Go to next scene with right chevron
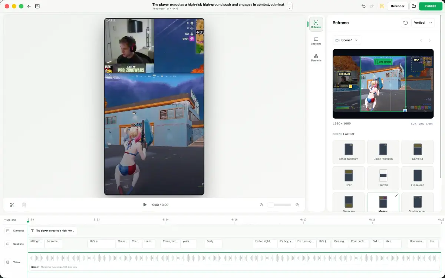This screenshot has width=445, height=278. 430,40
